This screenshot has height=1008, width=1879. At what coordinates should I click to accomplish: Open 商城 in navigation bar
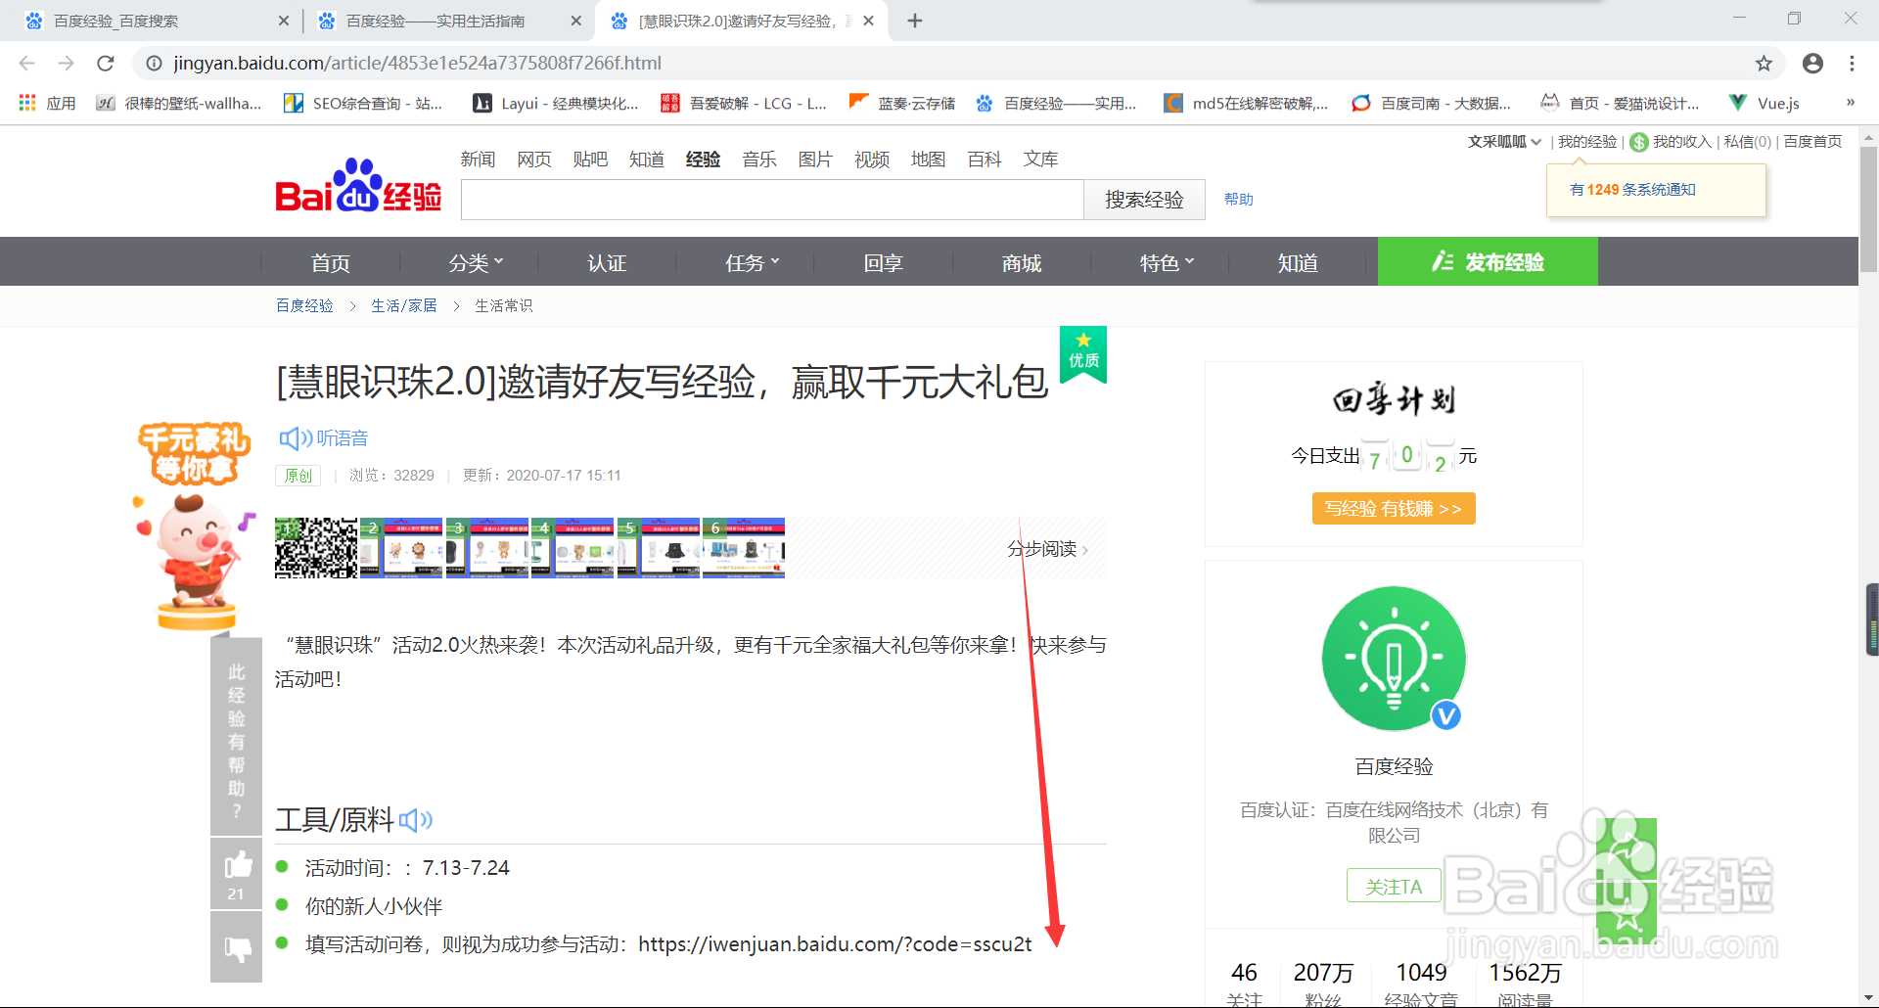(x=1022, y=262)
